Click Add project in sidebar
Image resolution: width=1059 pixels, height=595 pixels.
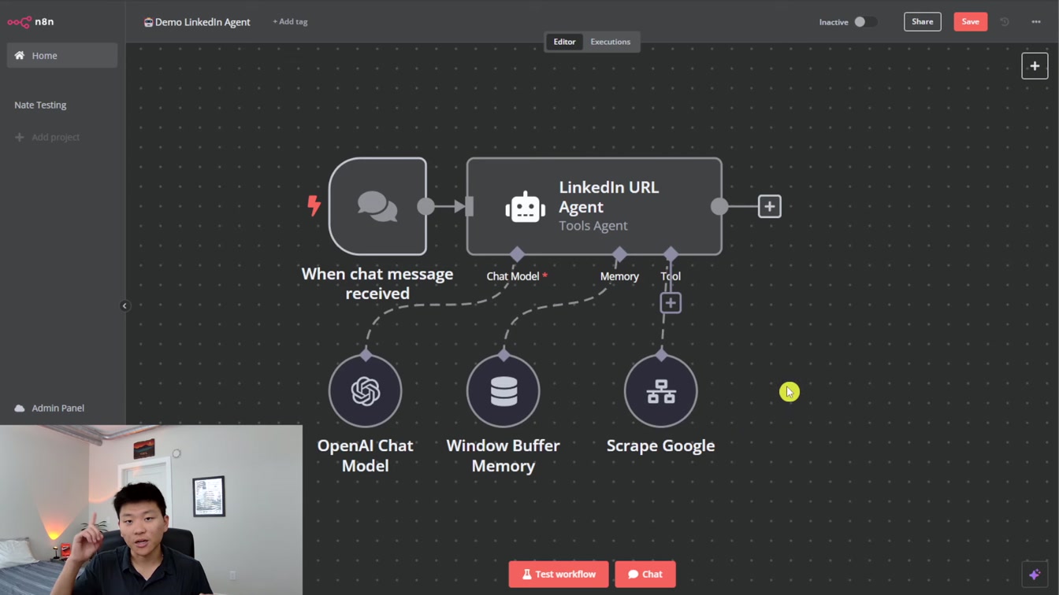[x=47, y=137]
